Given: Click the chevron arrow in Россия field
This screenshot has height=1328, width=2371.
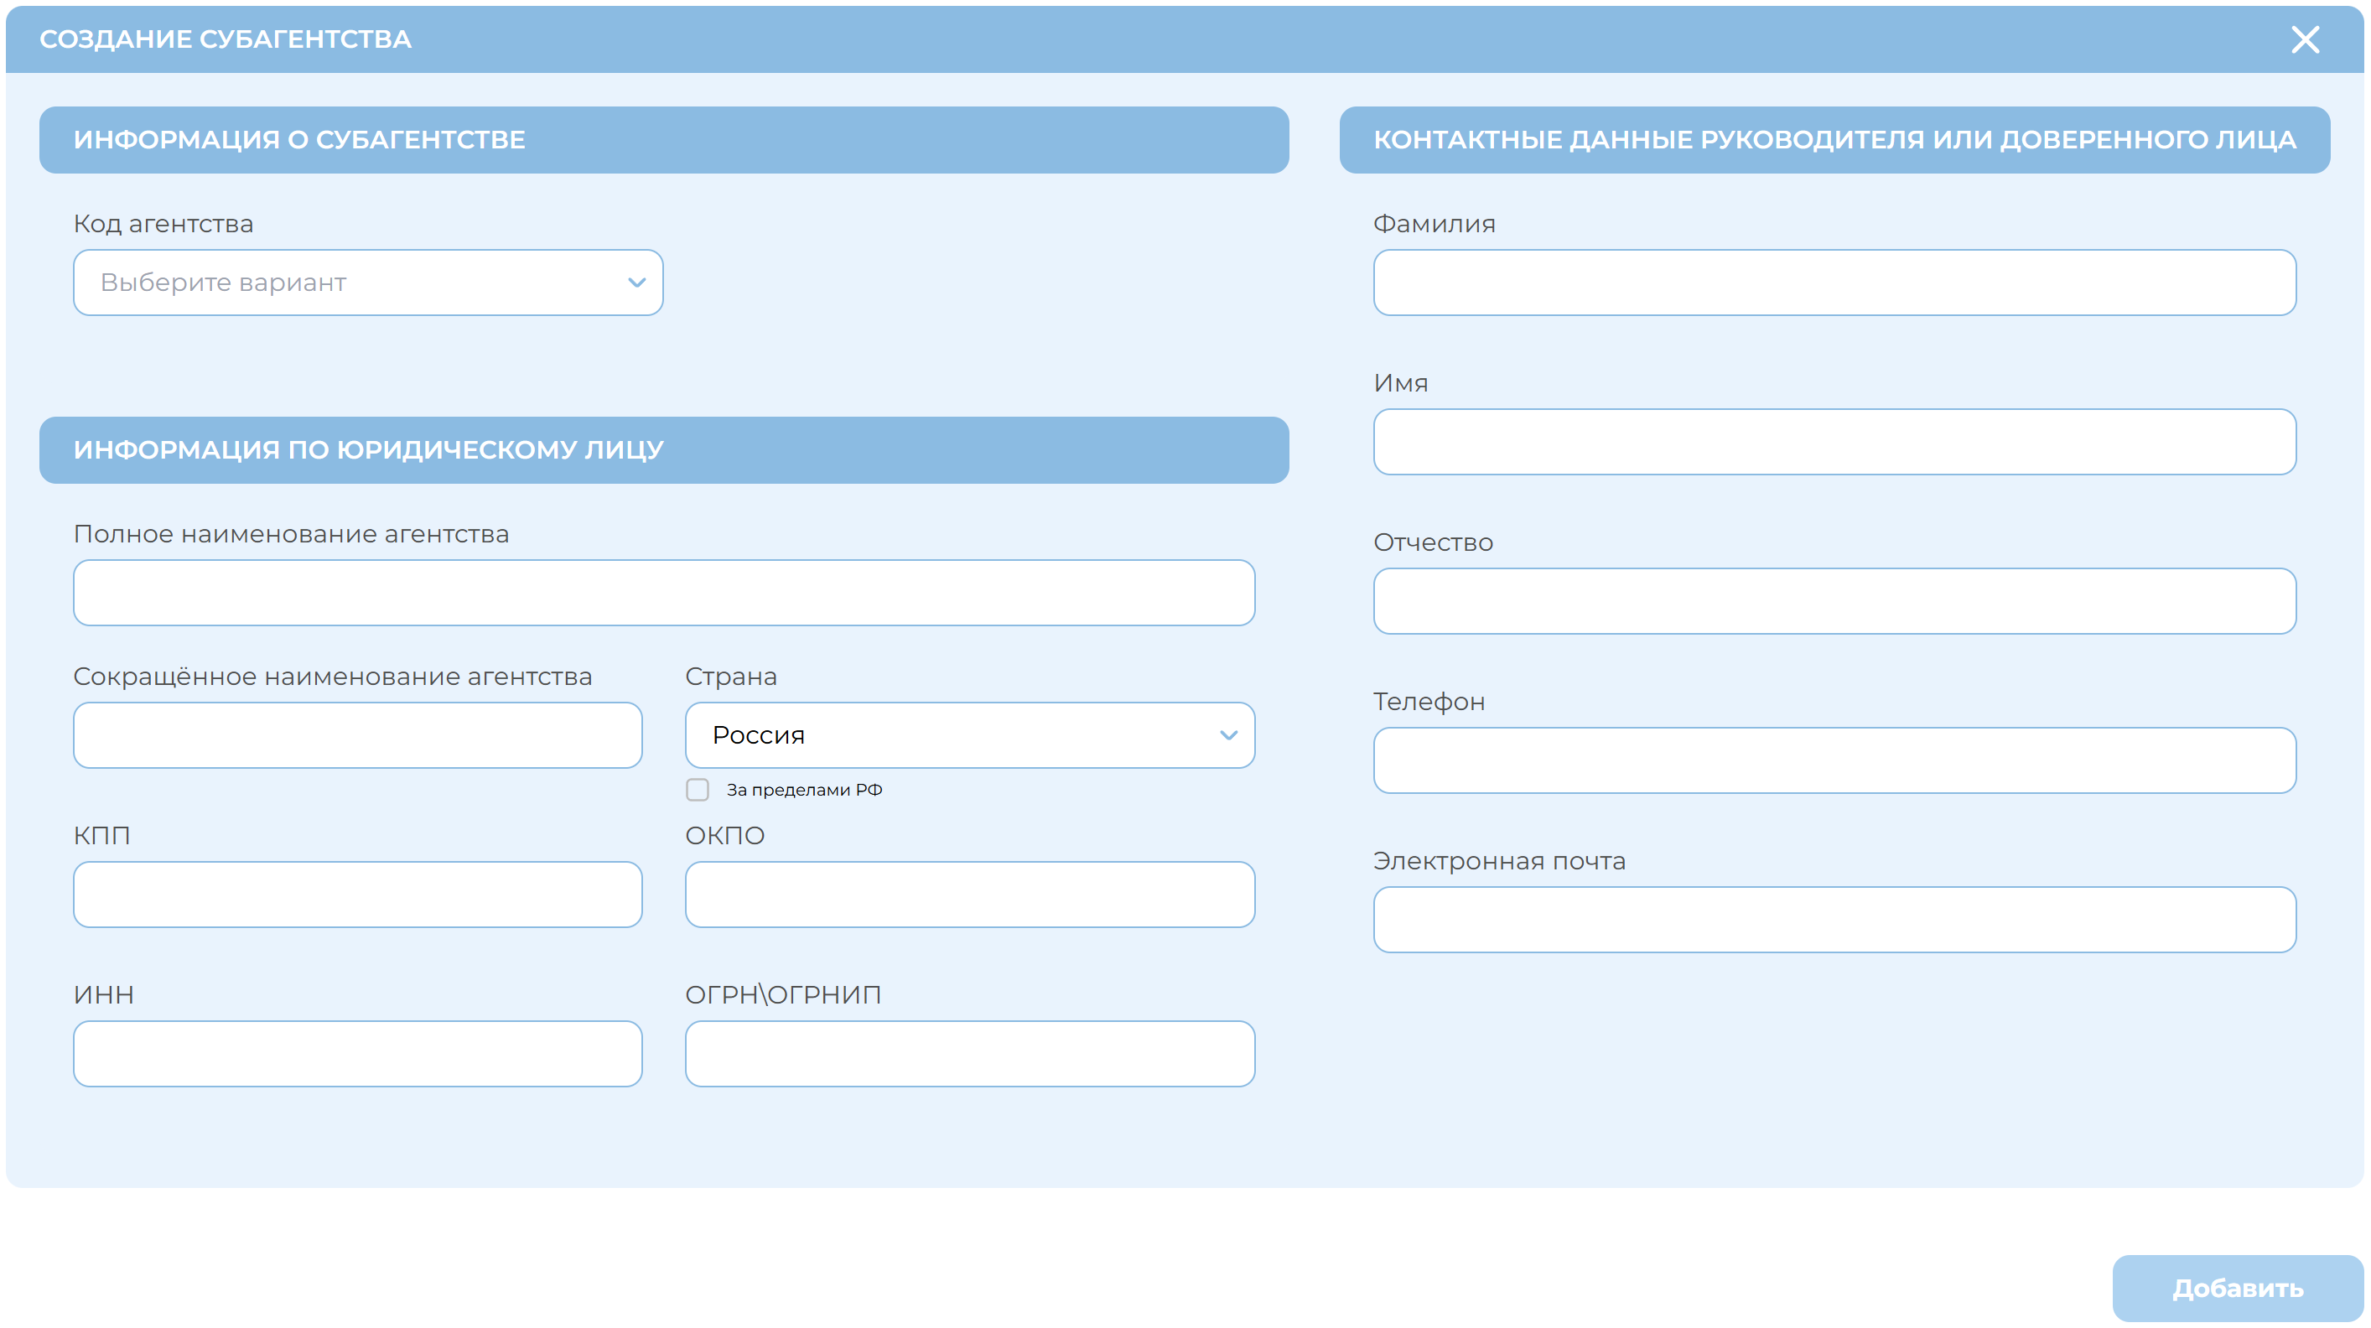Looking at the screenshot, I should tap(1227, 734).
